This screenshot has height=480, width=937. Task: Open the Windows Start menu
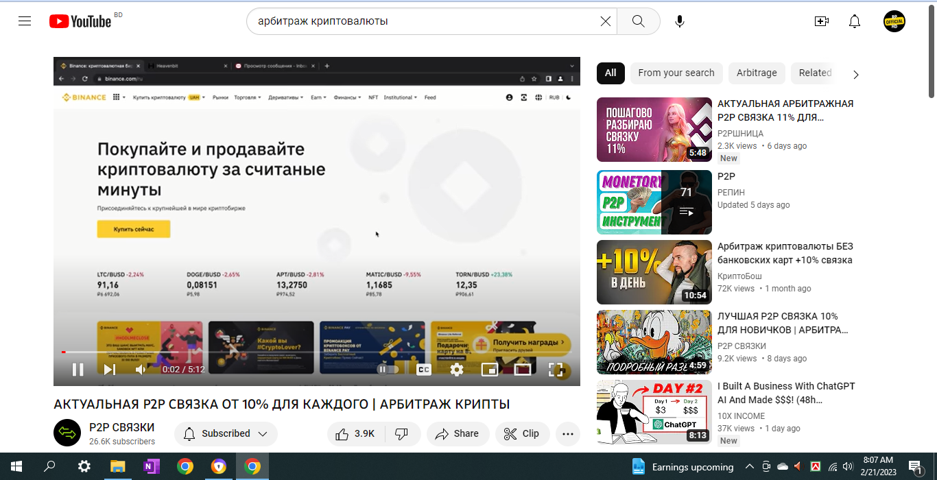point(16,466)
